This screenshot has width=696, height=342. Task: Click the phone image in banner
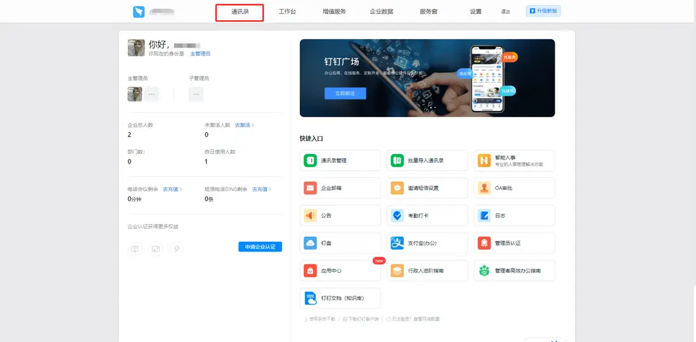click(x=487, y=78)
